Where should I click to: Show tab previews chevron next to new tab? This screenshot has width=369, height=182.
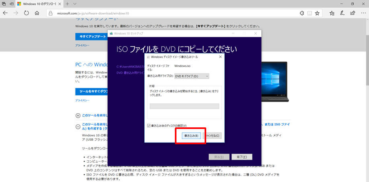point(75,4)
